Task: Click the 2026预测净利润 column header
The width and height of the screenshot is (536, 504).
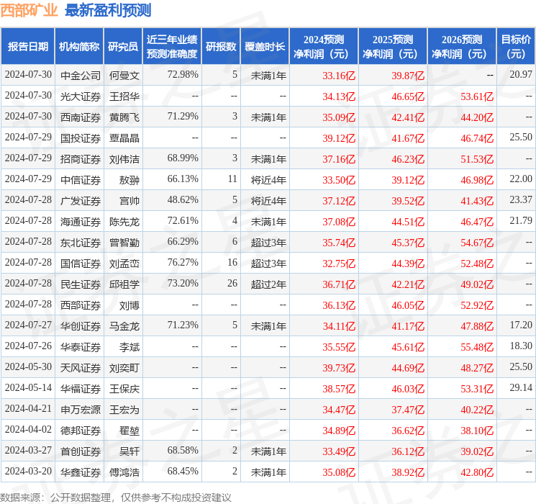Action: (x=462, y=47)
